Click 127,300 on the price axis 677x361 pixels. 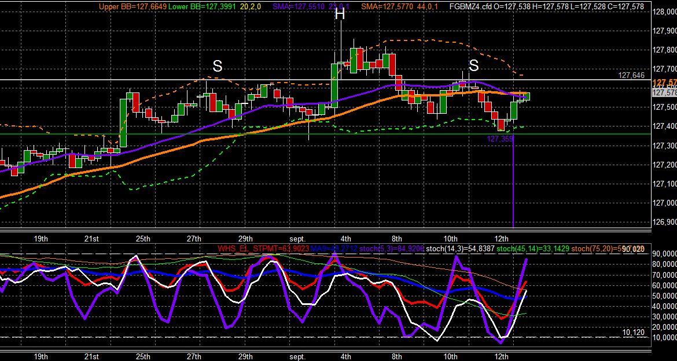click(x=664, y=146)
